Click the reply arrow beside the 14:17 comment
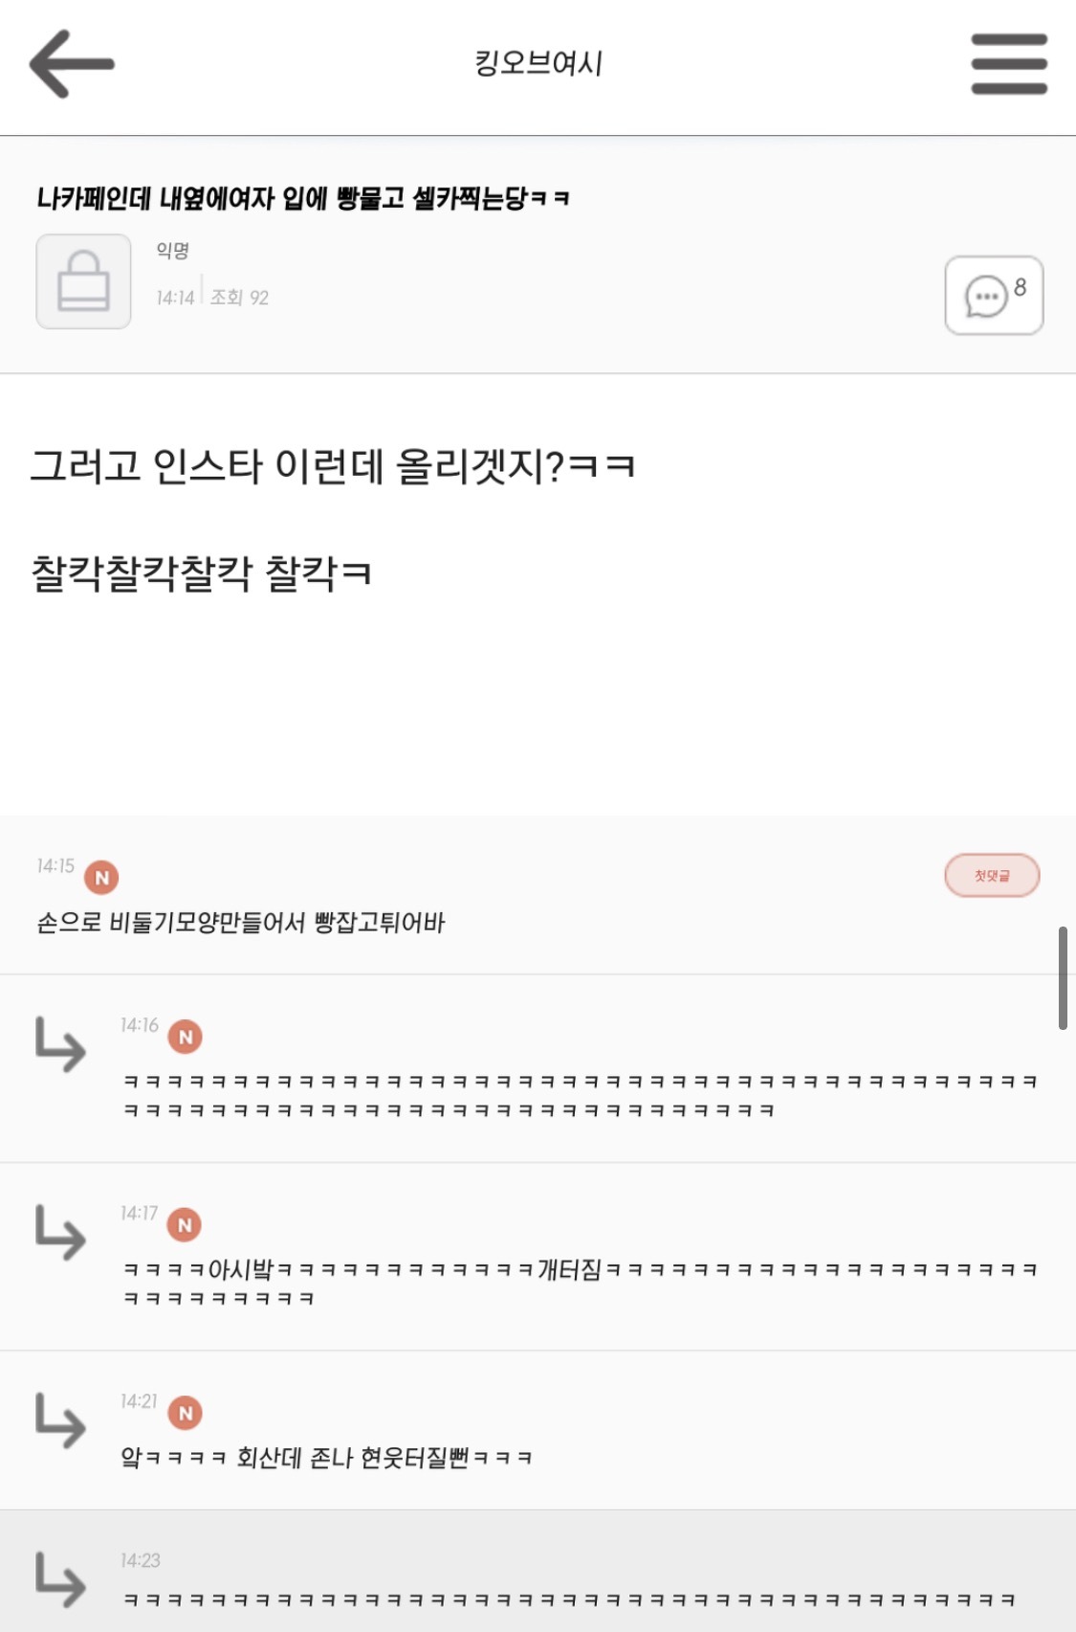The width and height of the screenshot is (1076, 1632). click(x=59, y=1232)
